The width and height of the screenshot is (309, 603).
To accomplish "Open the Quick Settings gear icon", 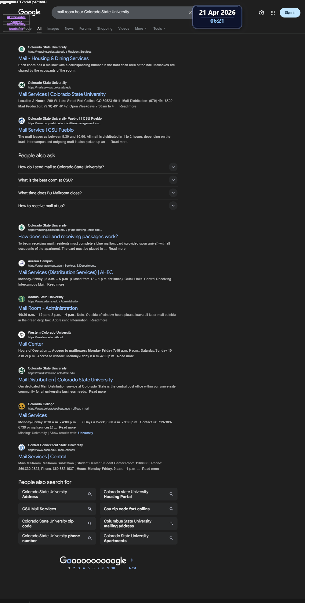I will pos(261,13).
